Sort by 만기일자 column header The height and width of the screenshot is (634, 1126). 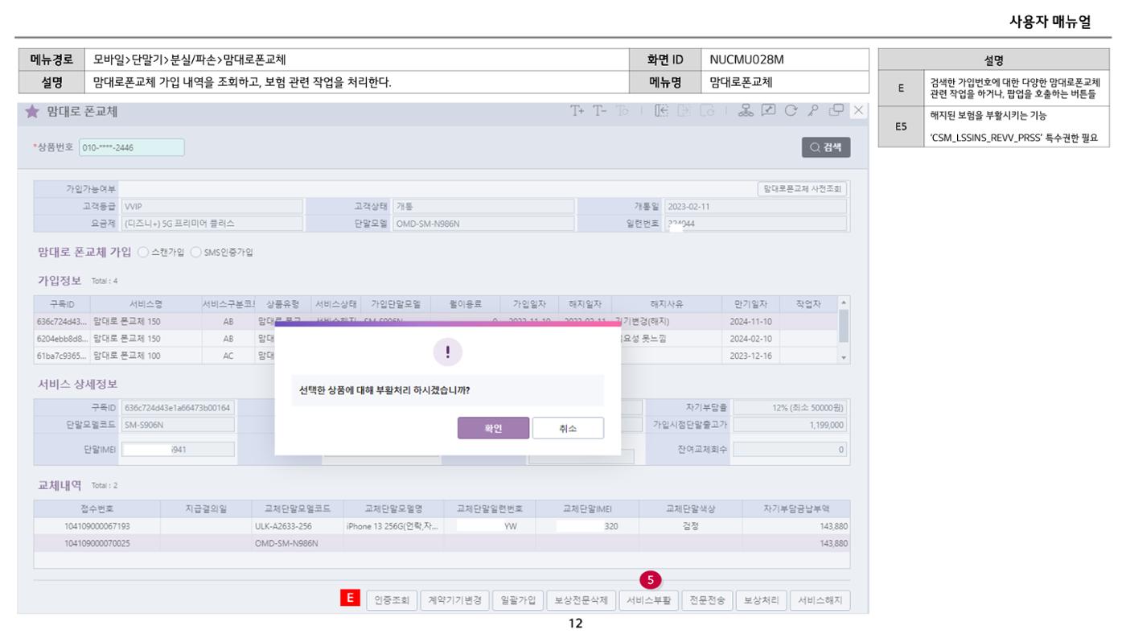[751, 304]
